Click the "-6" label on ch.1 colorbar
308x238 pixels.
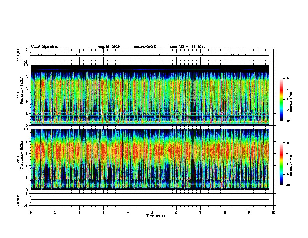point(287,78)
